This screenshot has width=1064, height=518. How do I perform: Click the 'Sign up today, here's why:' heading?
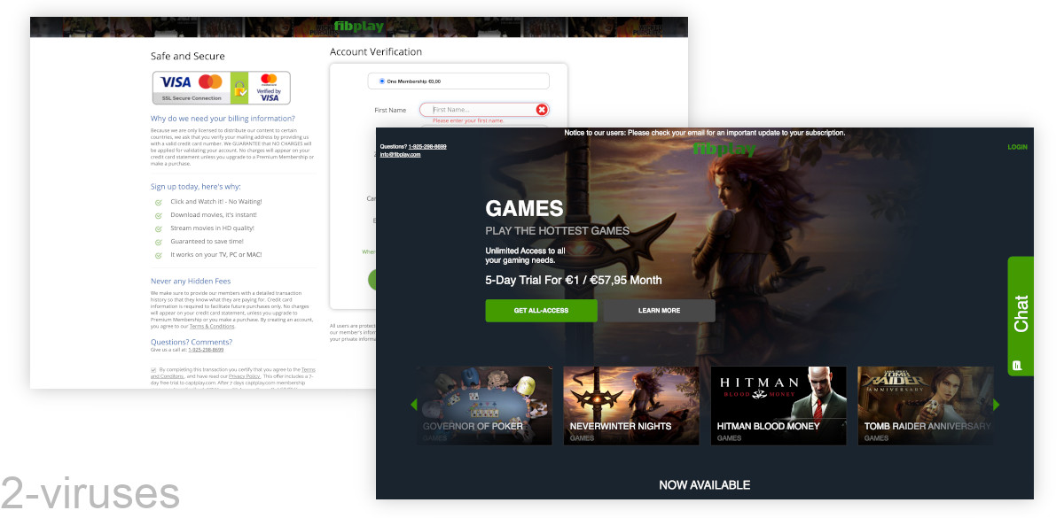[195, 187]
